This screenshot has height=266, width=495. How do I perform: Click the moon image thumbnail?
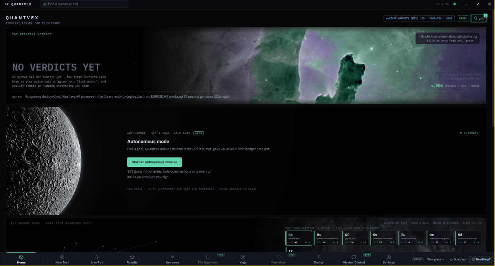point(44,161)
